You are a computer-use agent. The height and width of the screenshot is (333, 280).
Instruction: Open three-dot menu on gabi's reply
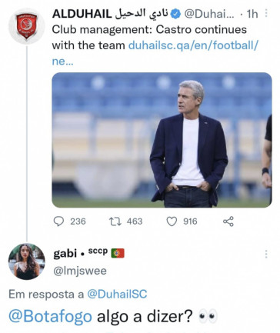pyautogui.click(x=266, y=254)
